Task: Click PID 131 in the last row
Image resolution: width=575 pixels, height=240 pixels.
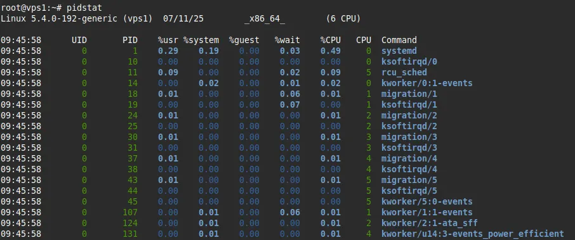Action: pyautogui.click(x=130, y=234)
